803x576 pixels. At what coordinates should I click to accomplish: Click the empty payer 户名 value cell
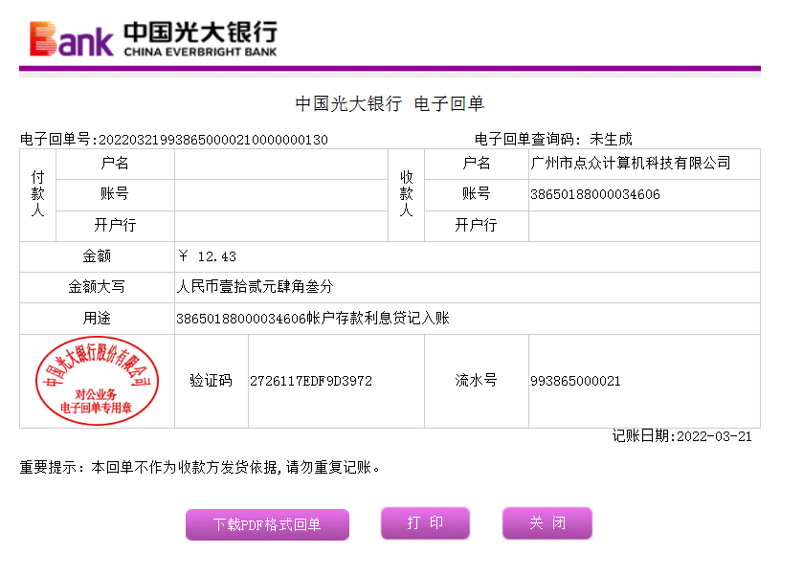(281, 164)
